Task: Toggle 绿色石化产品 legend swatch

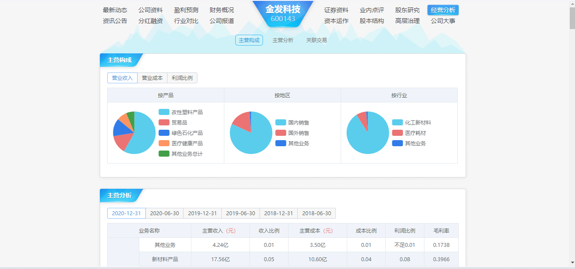Action: click(164, 133)
